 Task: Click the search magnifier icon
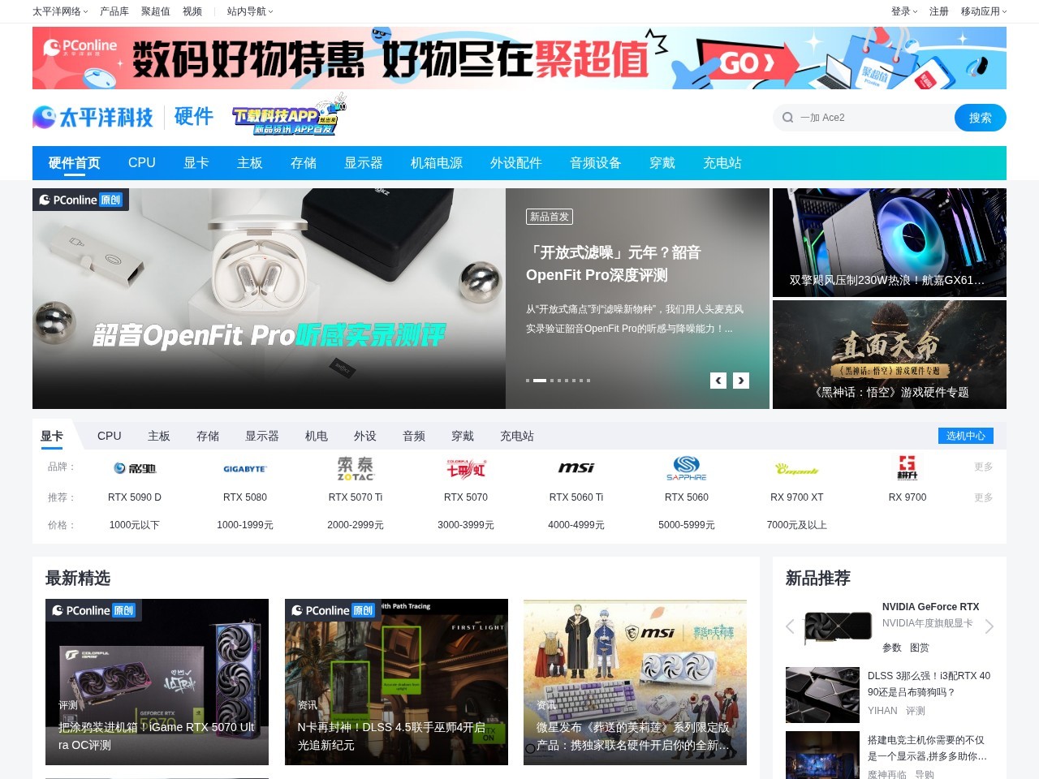click(x=787, y=118)
